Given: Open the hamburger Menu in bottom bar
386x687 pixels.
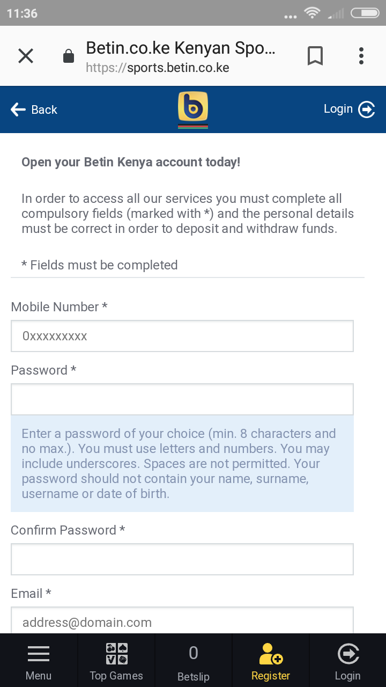Looking at the screenshot, I should 39,661.
